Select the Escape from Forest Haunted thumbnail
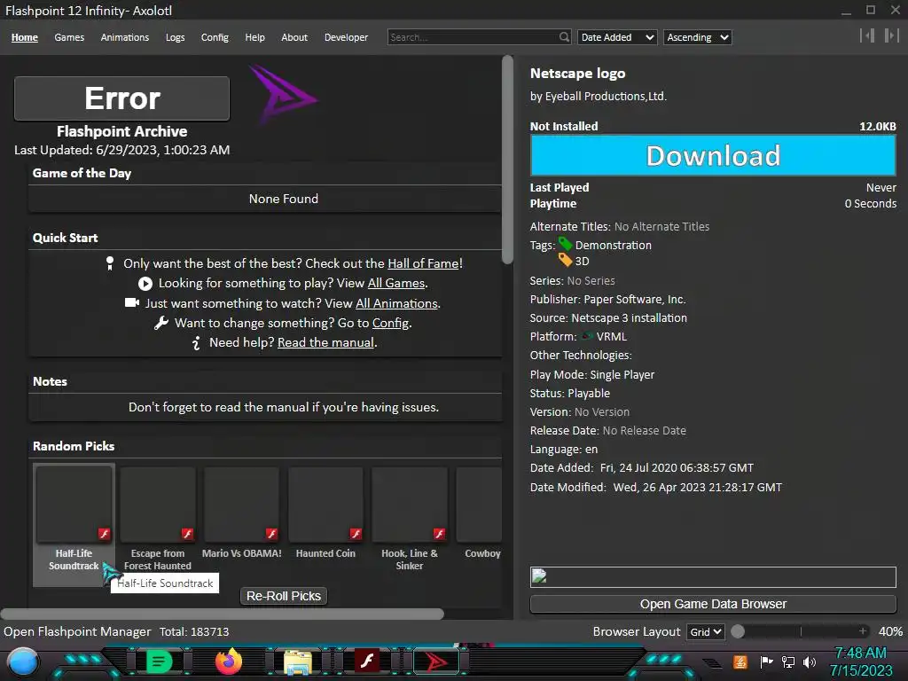The image size is (908, 681). (158, 505)
